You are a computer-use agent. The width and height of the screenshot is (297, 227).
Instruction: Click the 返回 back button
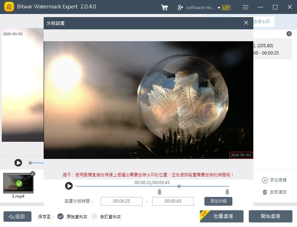click(x=17, y=217)
